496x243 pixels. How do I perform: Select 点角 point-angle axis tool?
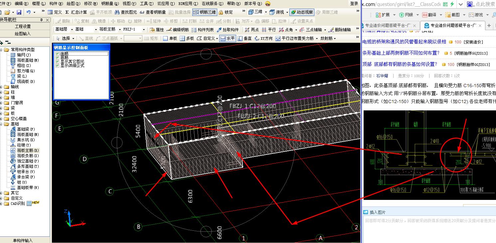pos(286,30)
